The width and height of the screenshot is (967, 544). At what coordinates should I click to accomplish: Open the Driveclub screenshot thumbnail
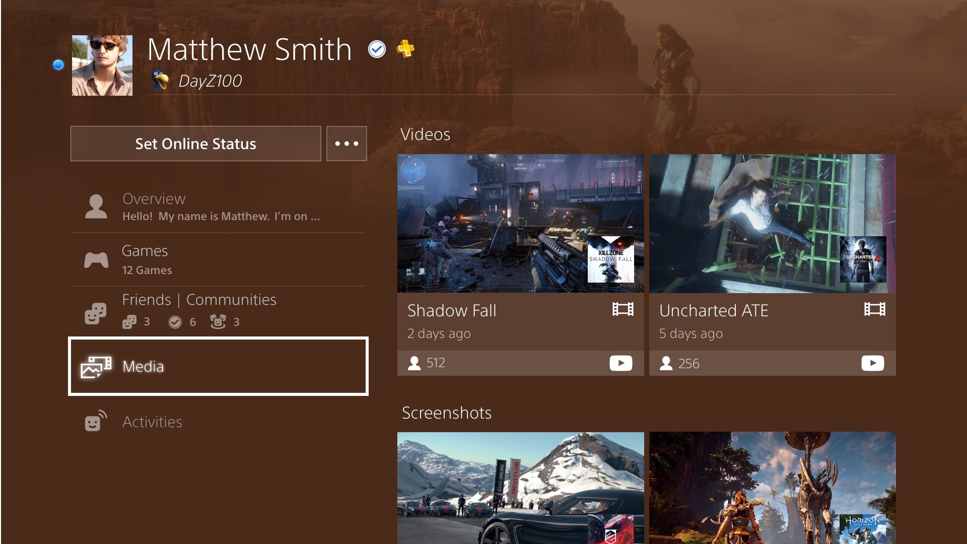point(520,487)
